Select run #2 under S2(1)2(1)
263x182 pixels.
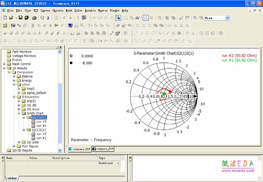(x=42, y=121)
